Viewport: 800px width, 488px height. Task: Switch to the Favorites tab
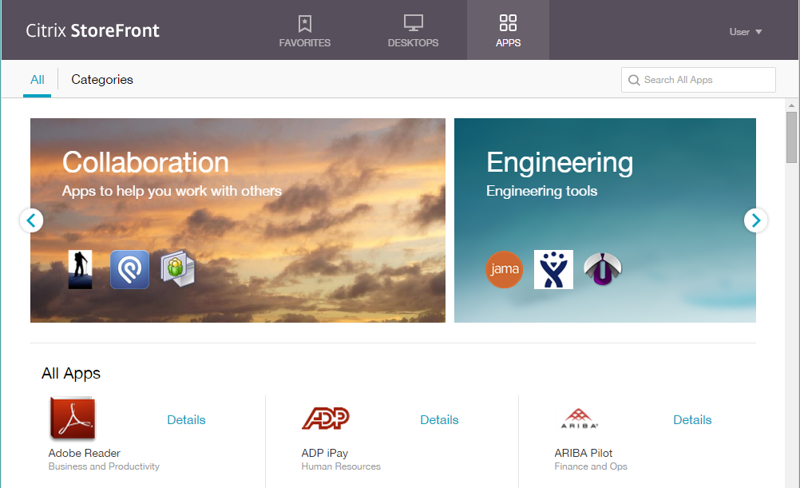[304, 30]
